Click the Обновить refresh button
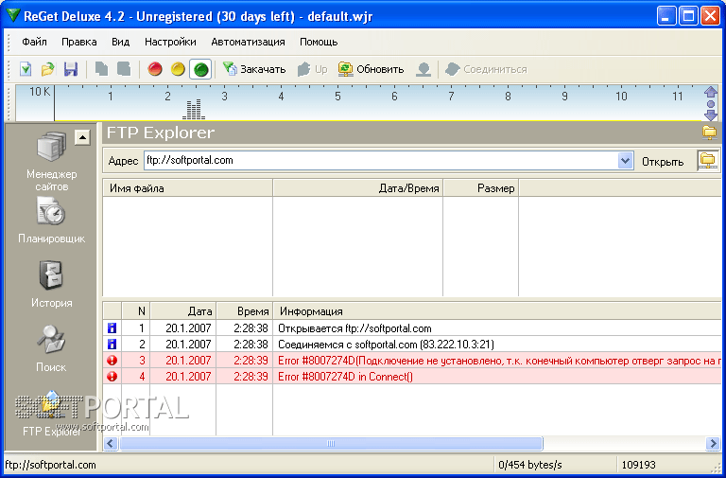This screenshot has height=478, width=726. click(x=371, y=69)
